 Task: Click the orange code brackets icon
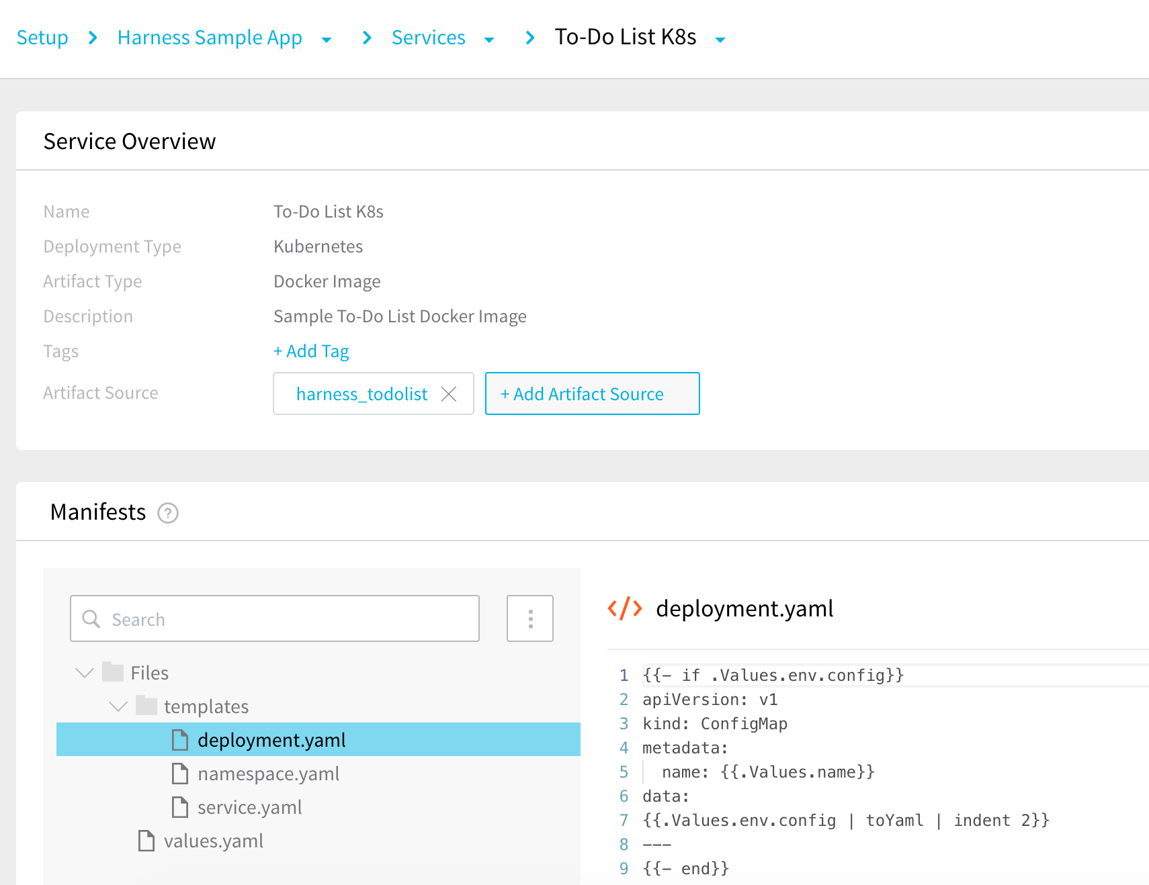point(625,608)
